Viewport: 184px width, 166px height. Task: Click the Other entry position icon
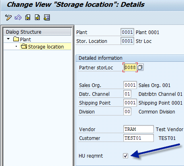[x=47, y=18]
